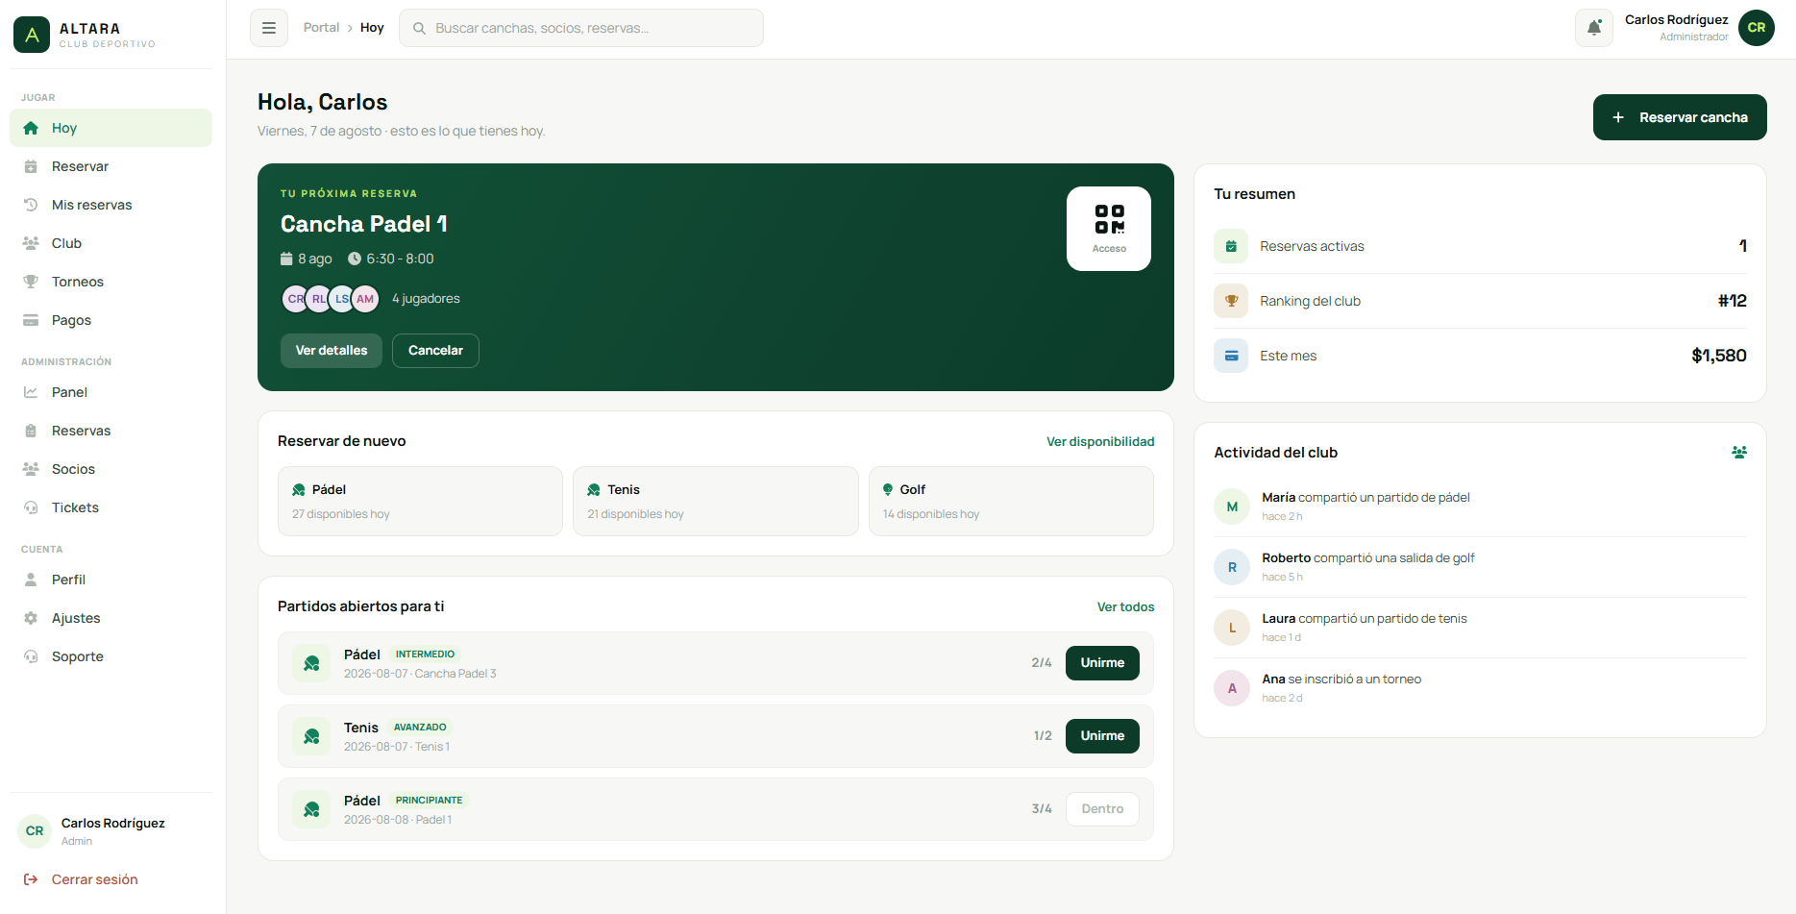1796x914 pixels.
Task: Click the search magnifier icon
Action: [x=419, y=28]
